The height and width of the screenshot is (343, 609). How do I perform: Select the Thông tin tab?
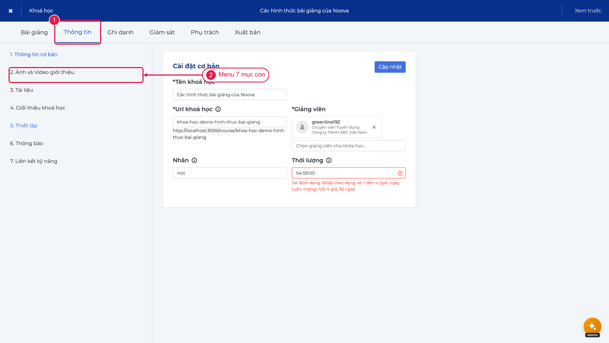tap(78, 32)
